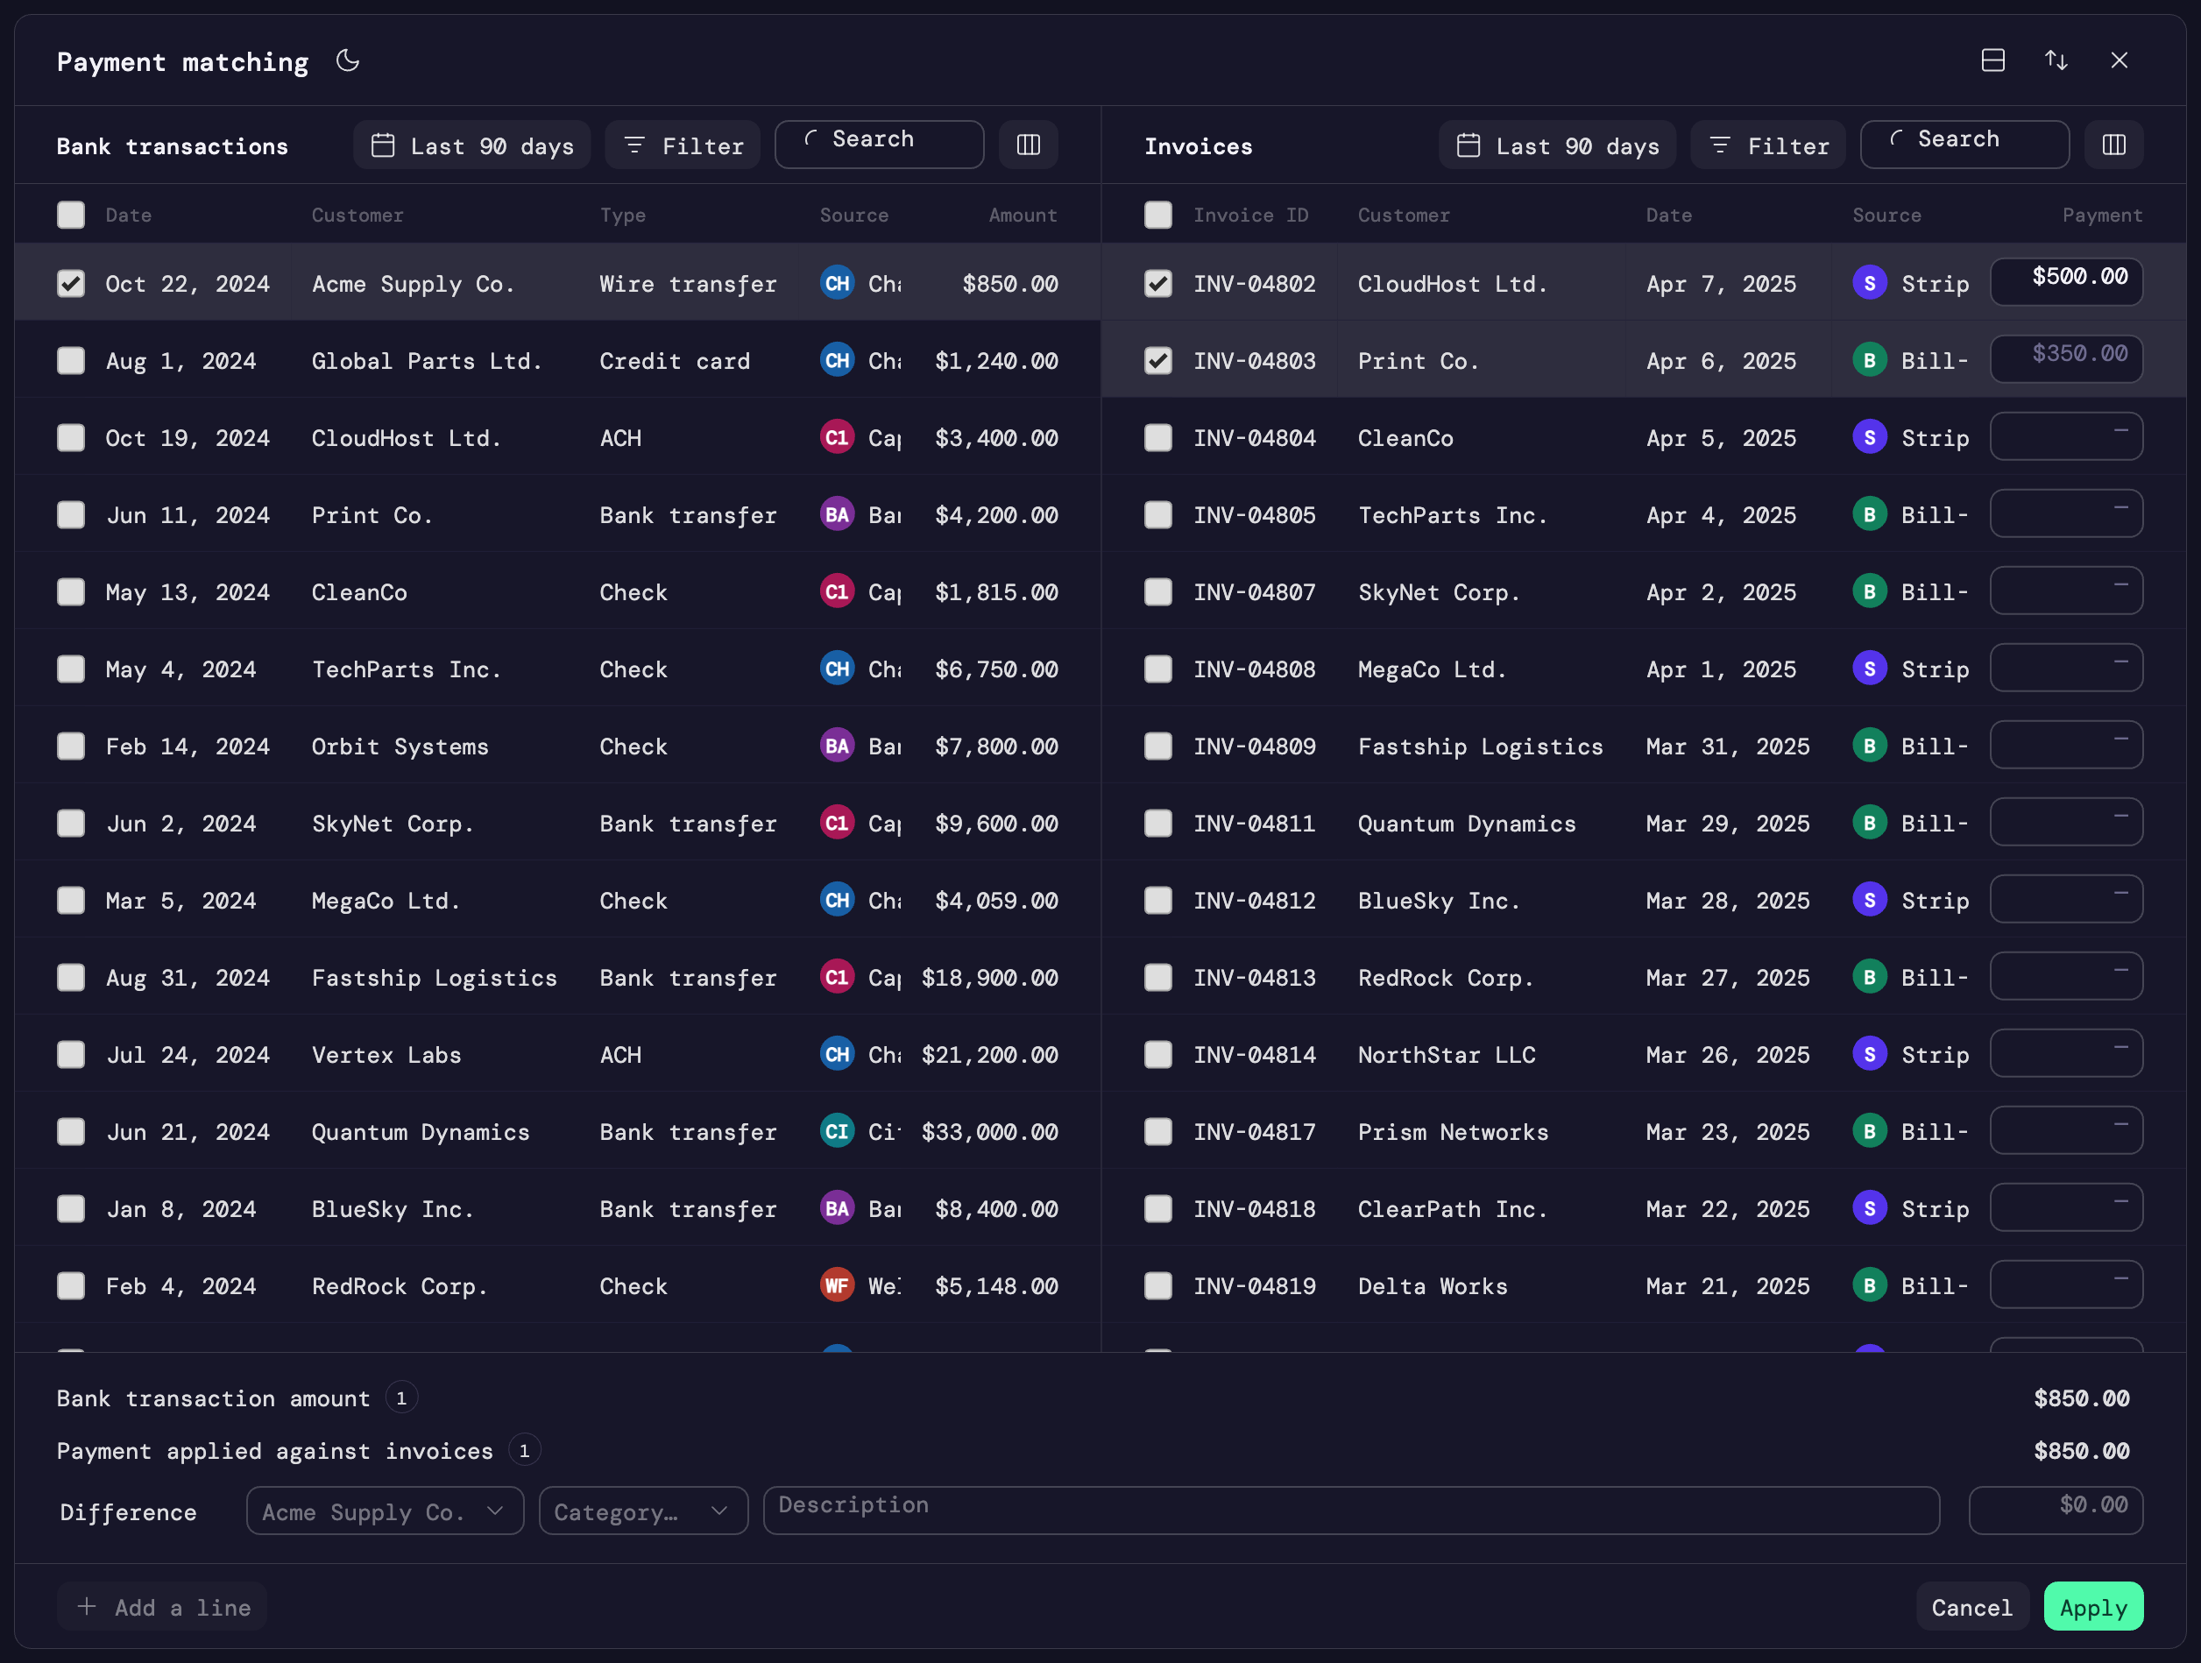Sort invoices by Payment column header
The image size is (2201, 1663).
coord(2101,215)
